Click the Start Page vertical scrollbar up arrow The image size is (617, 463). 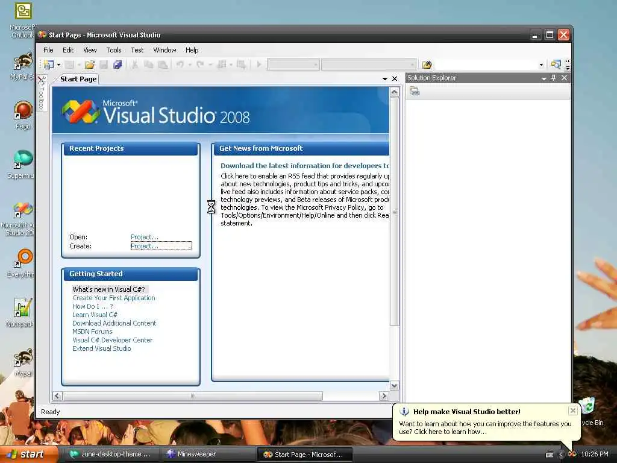pos(394,92)
